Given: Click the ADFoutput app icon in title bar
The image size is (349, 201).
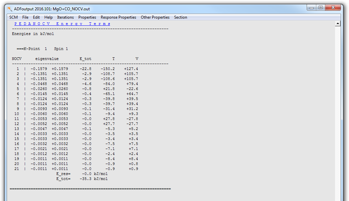Looking at the screenshot, I should 10,9.
